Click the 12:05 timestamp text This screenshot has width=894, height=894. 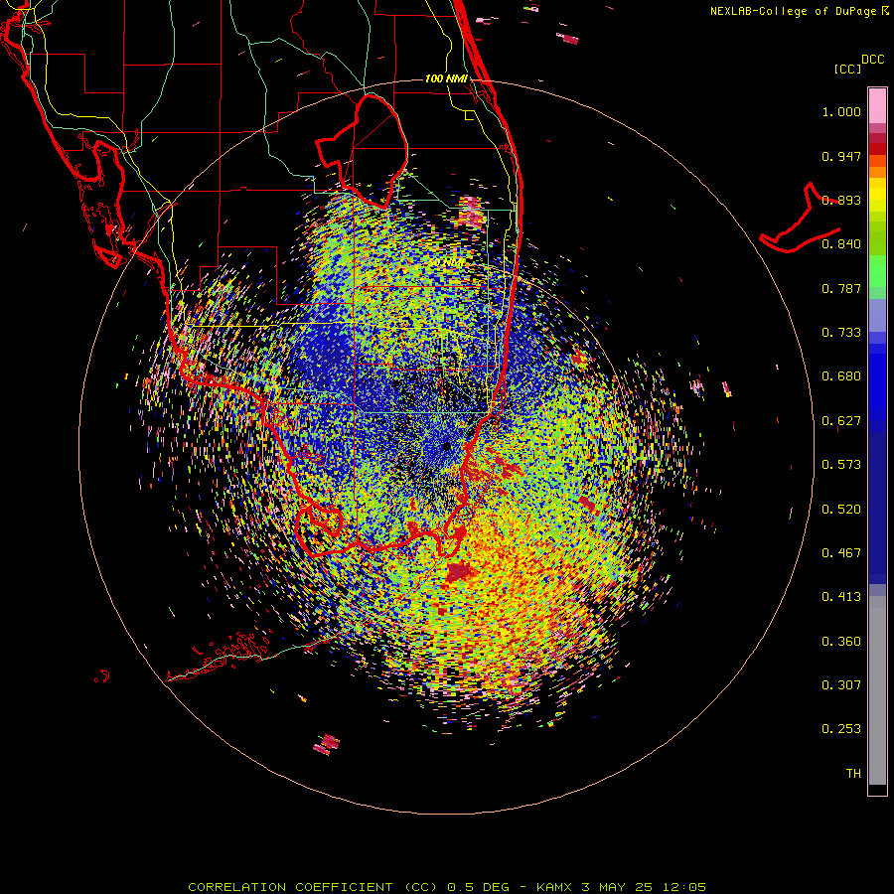[x=684, y=887]
